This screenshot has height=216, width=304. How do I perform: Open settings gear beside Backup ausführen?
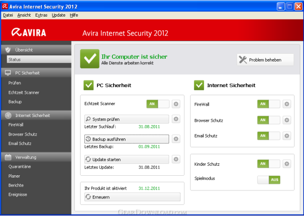point(176,139)
